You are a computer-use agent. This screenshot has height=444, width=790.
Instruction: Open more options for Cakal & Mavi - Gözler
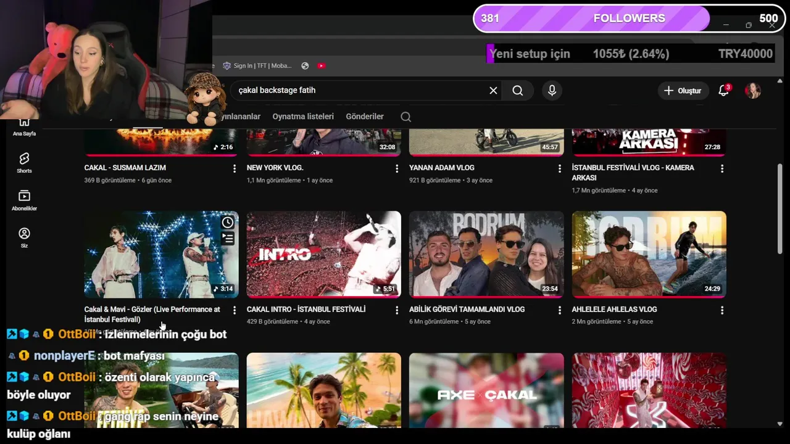click(234, 310)
